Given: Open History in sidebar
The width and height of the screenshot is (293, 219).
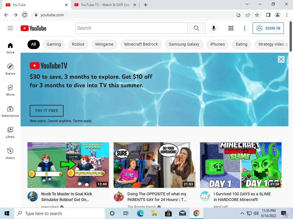Looking at the screenshot, I should click(x=10, y=153).
